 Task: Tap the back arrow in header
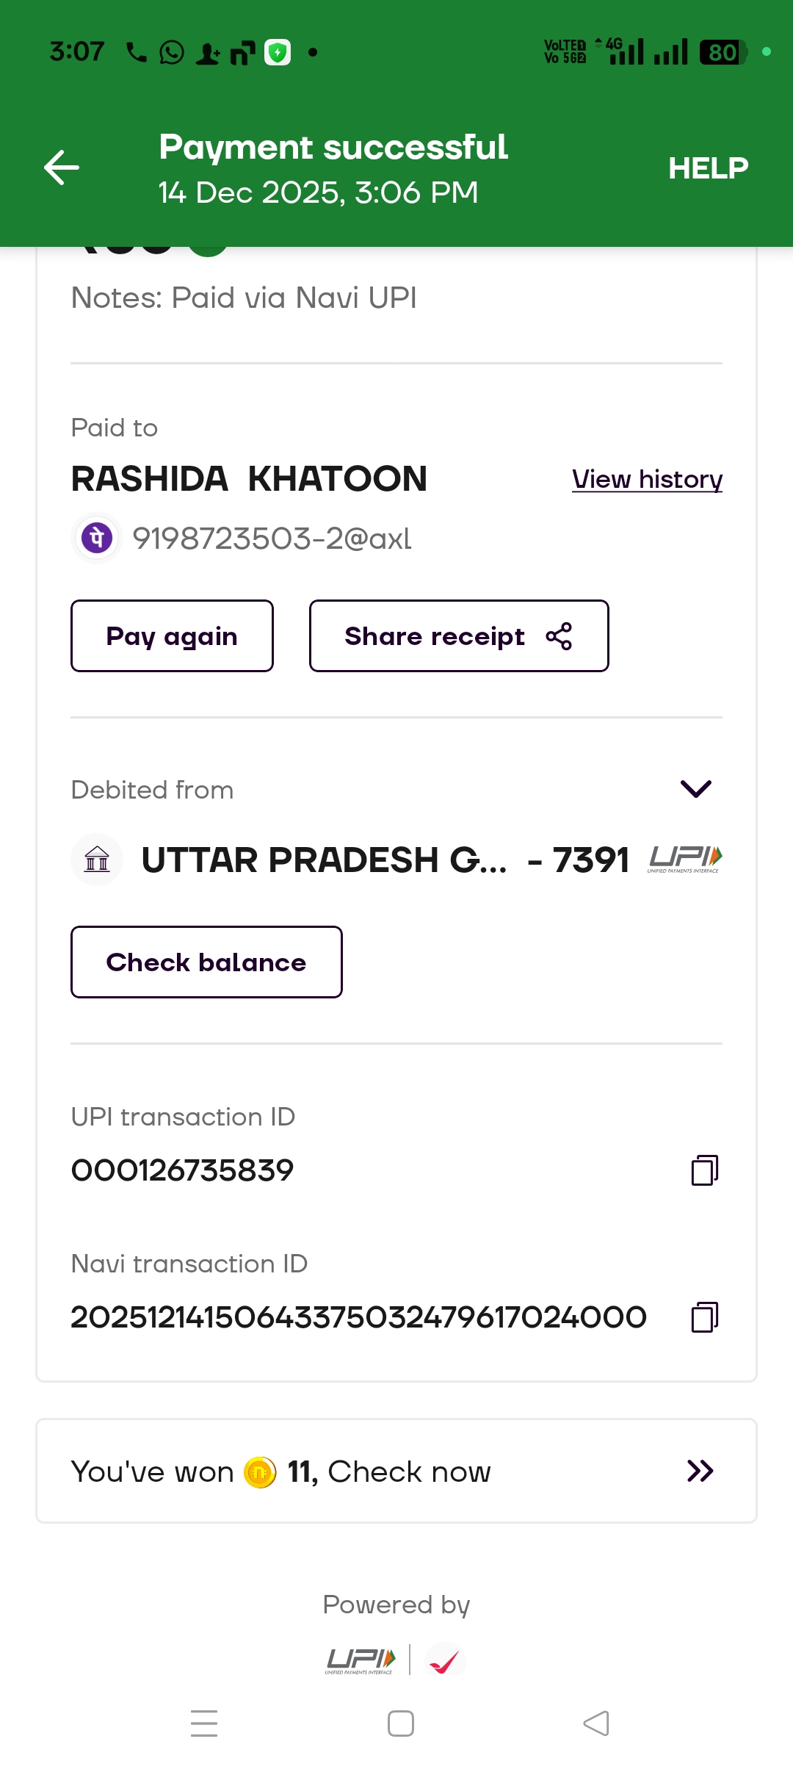point(62,168)
